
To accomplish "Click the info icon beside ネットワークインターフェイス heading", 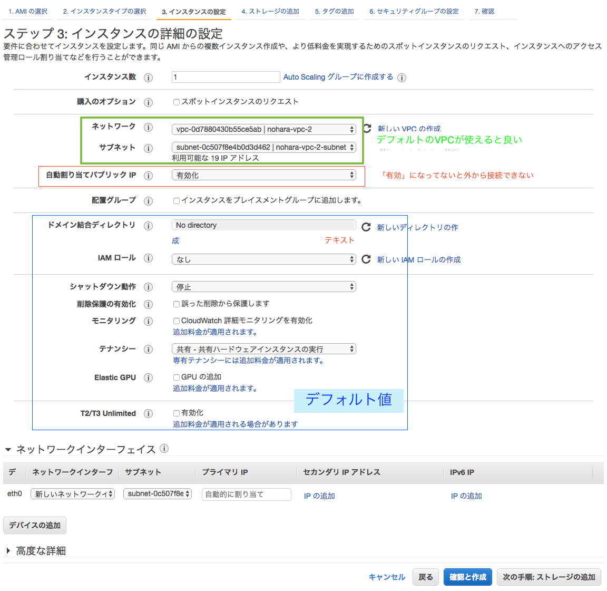I will (164, 449).
